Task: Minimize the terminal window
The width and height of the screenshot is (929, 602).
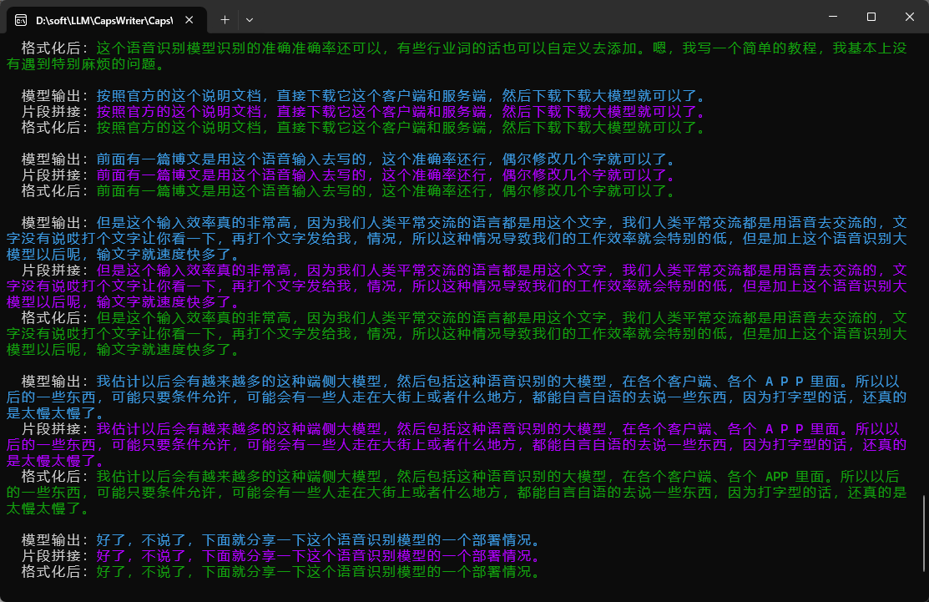Action: click(833, 17)
